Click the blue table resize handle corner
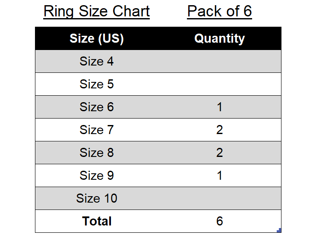The width and height of the screenshot is (316, 244). [279, 230]
